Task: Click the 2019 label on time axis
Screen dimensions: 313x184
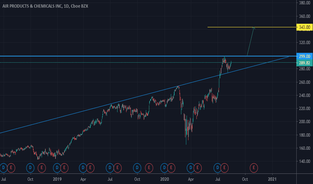Action: pos(57,179)
